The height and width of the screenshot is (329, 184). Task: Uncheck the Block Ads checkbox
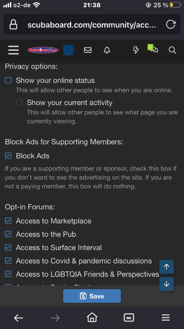click(x=8, y=156)
